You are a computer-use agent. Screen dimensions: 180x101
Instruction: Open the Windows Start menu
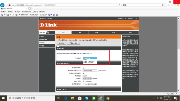[3, 98]
